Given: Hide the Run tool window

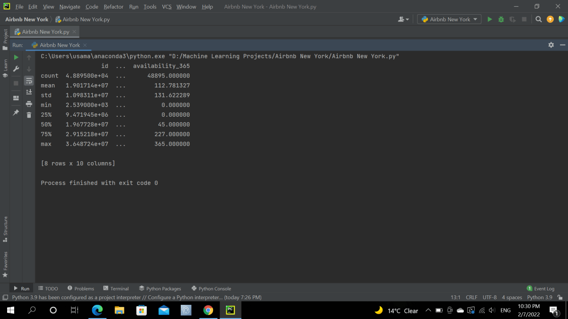Looking at the screenshot, I should tap(562, 45).
